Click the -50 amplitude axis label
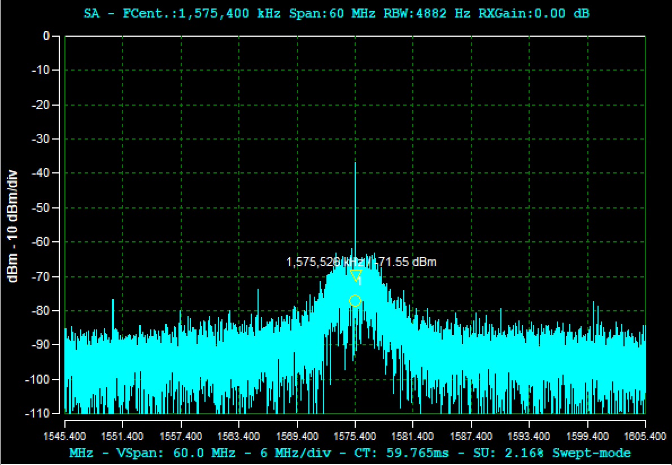 [41, 207]
